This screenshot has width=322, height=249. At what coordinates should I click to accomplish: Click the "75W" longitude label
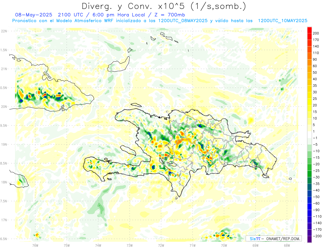(x=67, y=245)
